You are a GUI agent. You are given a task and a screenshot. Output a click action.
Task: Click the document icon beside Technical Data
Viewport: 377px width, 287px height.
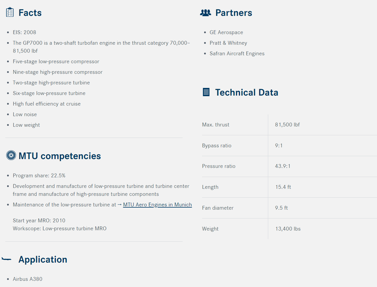point(206,92)
